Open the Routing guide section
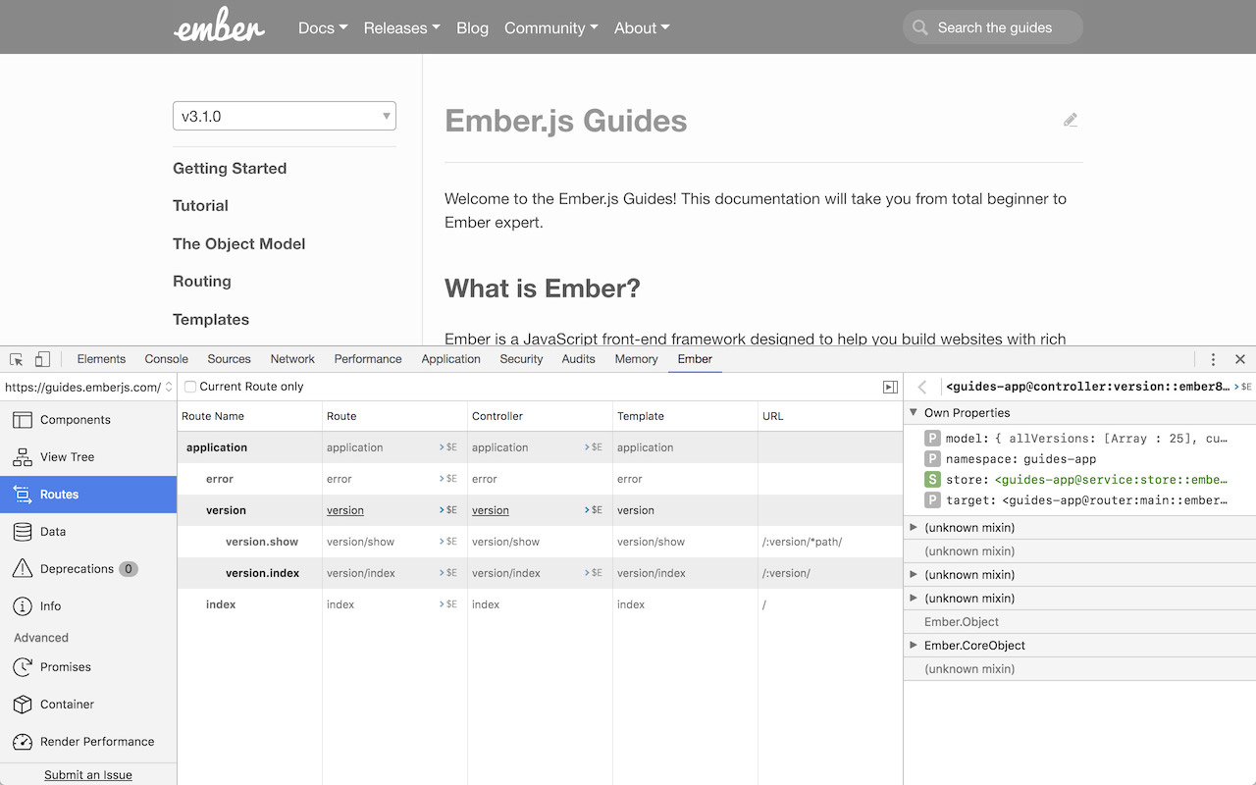The height and width of the screenshot is (785, 1256). click(202, 282)
